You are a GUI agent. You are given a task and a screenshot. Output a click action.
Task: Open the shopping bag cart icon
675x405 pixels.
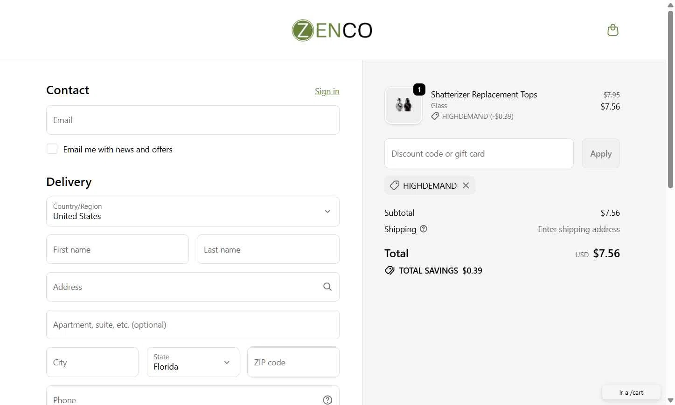pyautogui.click(x=613, y=30)
